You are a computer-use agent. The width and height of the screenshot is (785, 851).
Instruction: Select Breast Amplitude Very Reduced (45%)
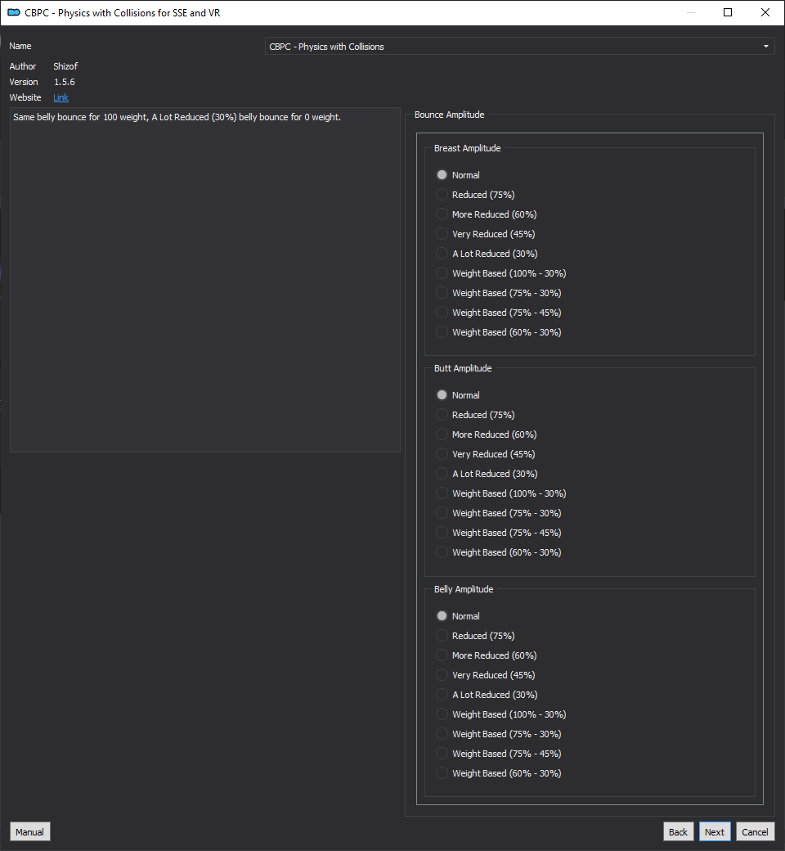(486, 234)
